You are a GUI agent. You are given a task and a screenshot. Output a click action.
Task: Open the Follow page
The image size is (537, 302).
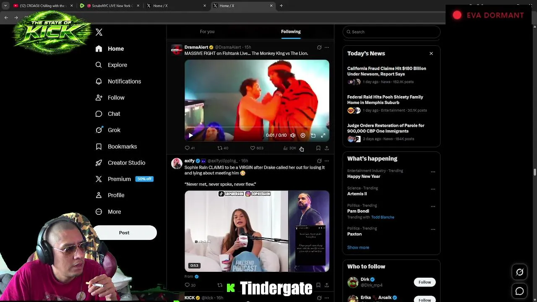point(110,98)
